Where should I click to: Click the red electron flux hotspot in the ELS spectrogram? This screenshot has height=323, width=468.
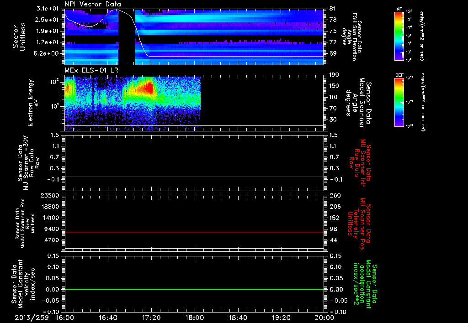(148, 88)
